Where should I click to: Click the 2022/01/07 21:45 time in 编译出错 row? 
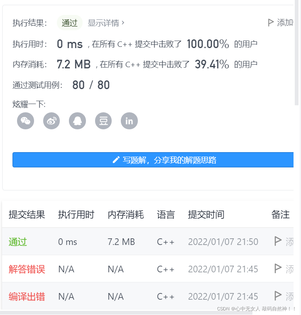tap(223, 296)
